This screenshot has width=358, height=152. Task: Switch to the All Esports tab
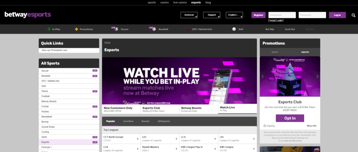pyautogui.click(x=164, y=121)
